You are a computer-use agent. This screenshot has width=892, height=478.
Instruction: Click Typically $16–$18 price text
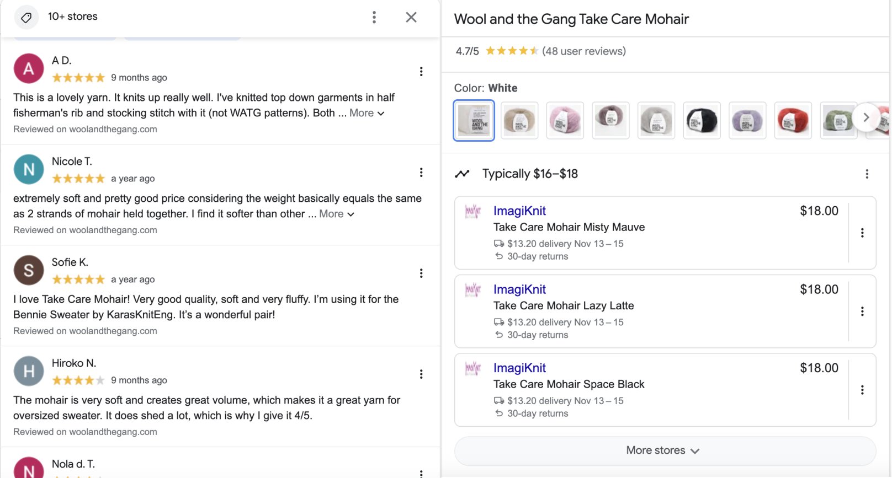pos(530,174)
